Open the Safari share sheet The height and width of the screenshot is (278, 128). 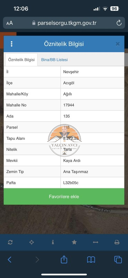click(64, 259)
